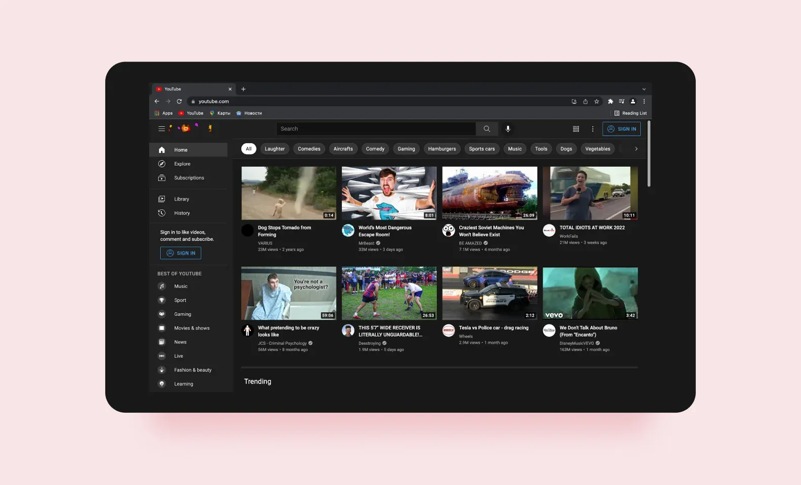Bookmark this page with the star icon
Image resolution: width=801 pixels, height=485 pixels.
(597, 102)
